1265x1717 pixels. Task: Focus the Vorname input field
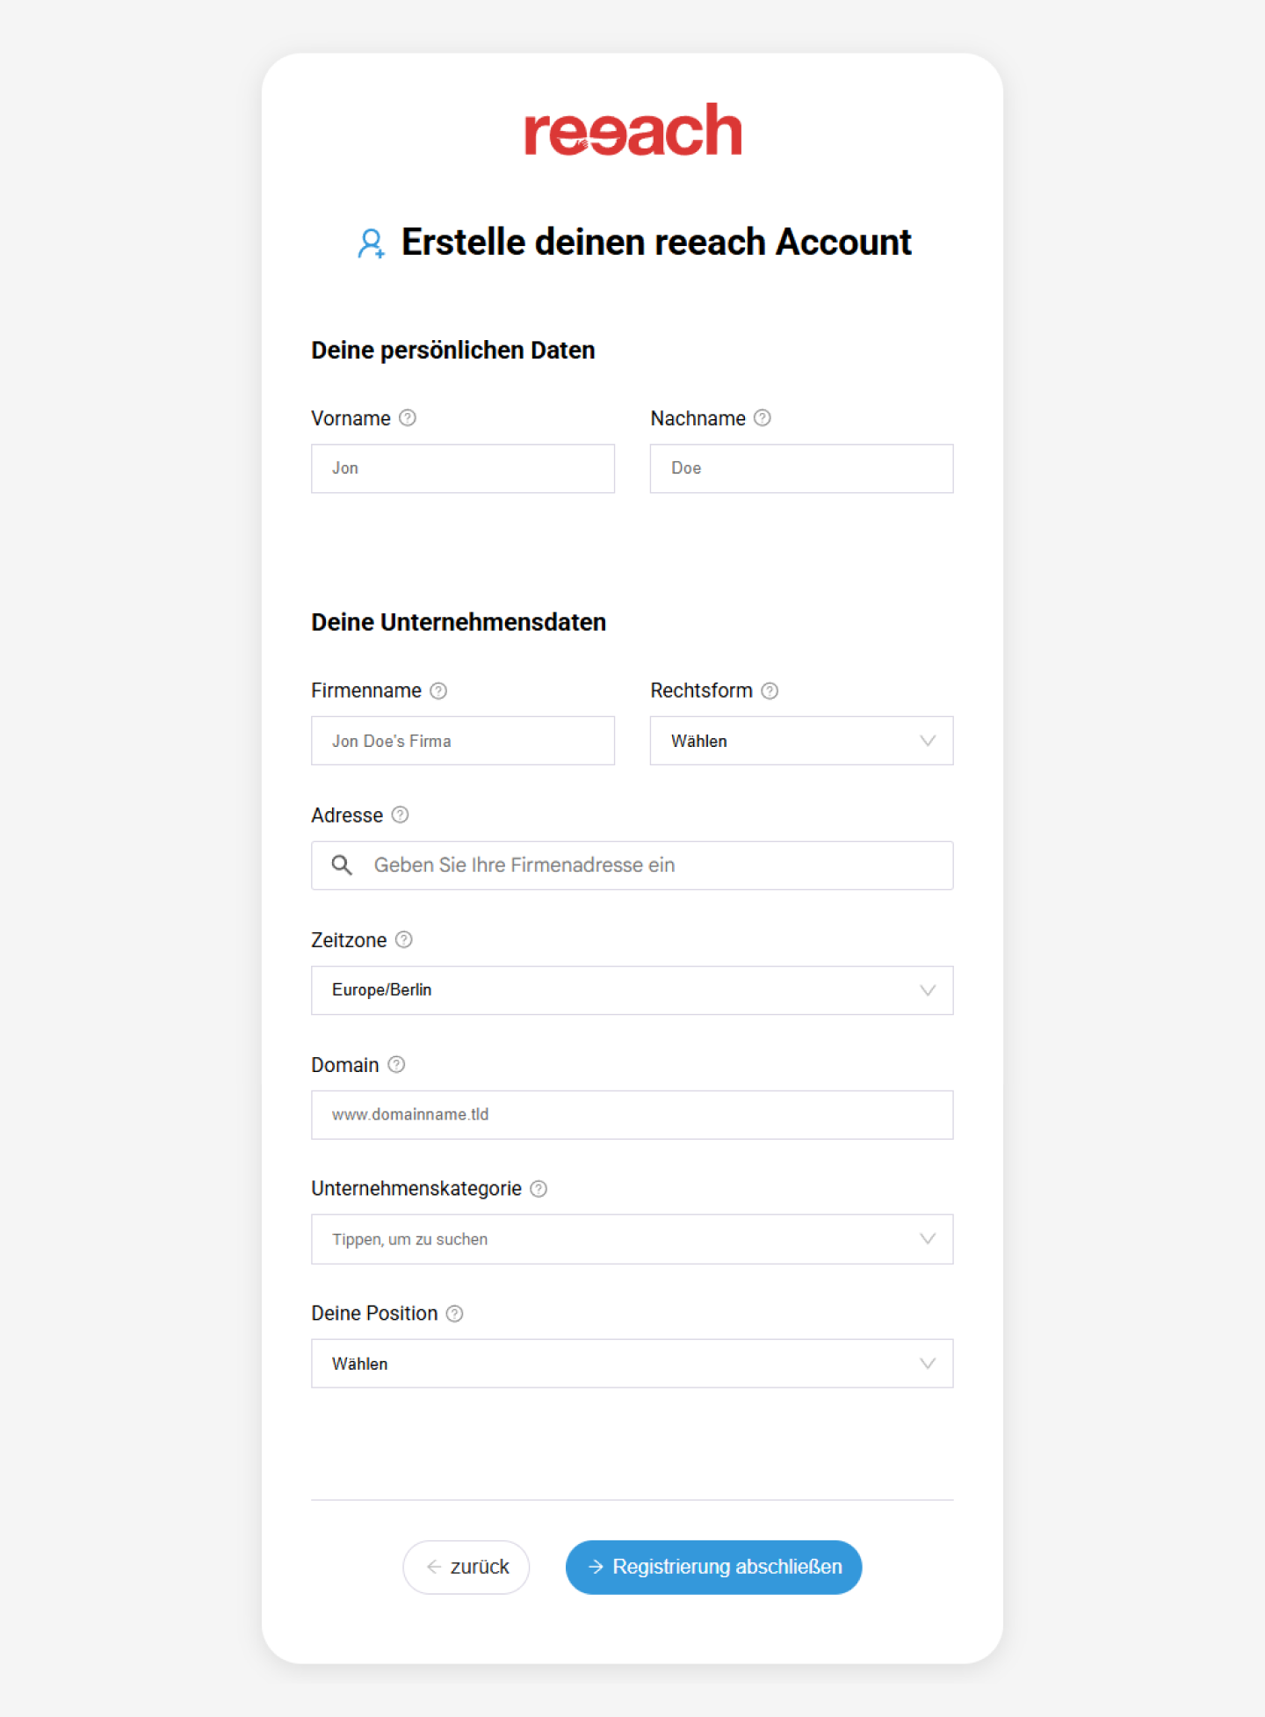coord(463,468)
